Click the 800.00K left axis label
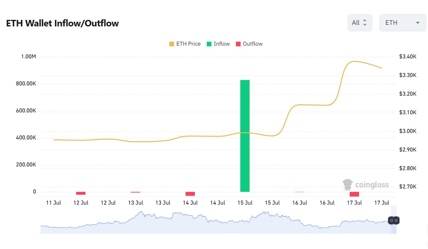The width and height of the screenshot is (428, 249). (26, 84)
